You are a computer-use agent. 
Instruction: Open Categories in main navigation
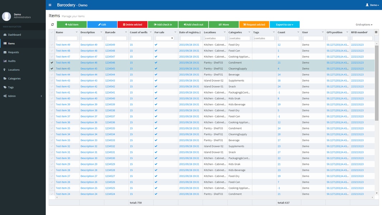tap(23, 78)
